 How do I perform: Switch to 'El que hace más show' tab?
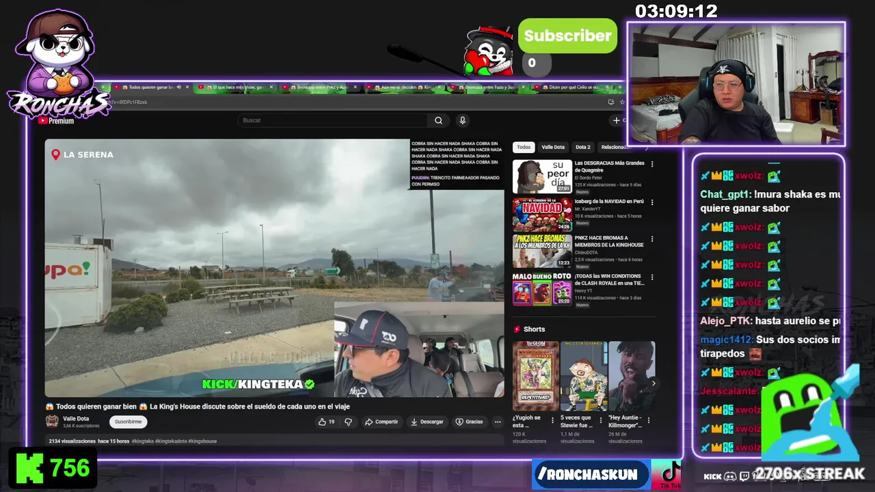(x=236, y=87)
